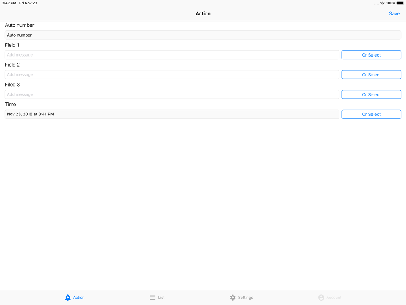The image size is (406, 305).
Task: Focus the Auto number text field
Action: tap(203, 35)
